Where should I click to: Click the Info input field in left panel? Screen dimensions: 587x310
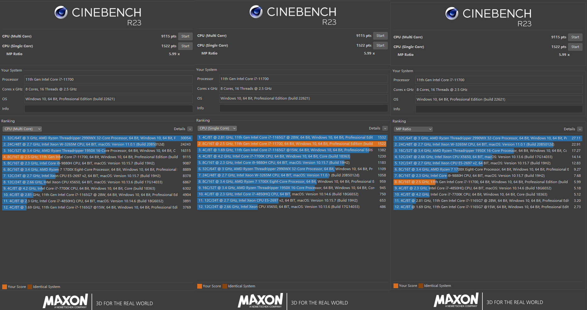coord(108,109)
